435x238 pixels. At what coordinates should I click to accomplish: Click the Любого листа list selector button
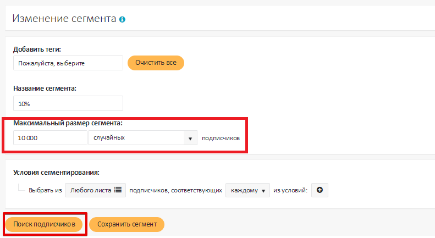tap(95, 190)
